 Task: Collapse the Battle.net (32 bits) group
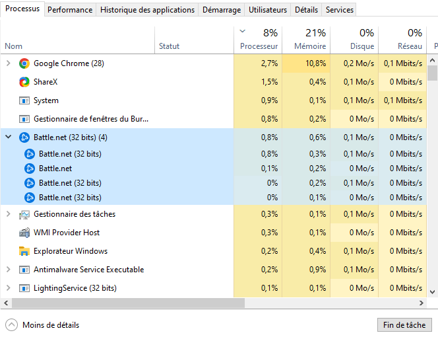click(9, 137)
